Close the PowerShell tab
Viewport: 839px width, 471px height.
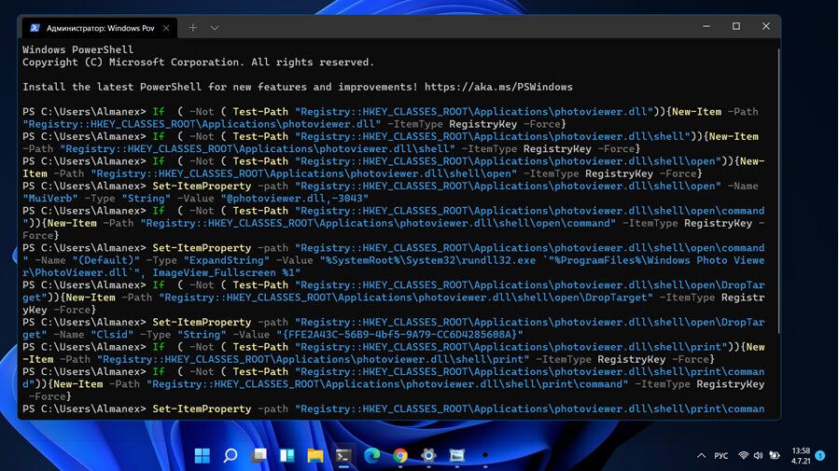click(x=166, y=28)
